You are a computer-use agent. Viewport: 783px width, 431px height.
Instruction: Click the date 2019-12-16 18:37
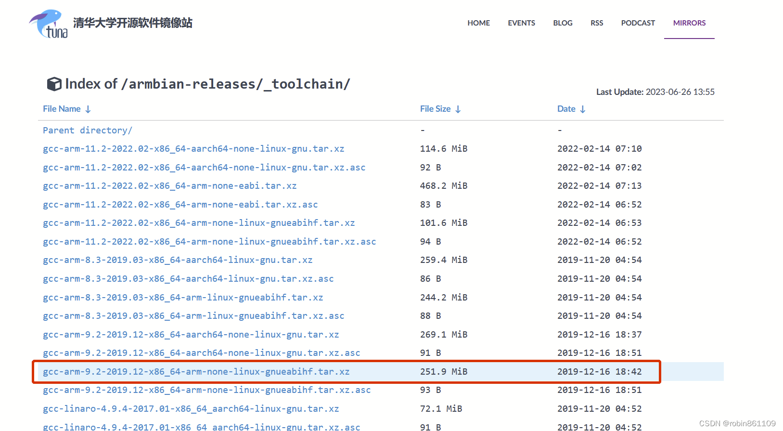[600, 335]
